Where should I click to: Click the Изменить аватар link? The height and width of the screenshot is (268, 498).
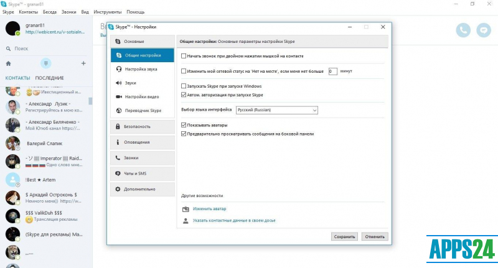click(x=209, y=209)
